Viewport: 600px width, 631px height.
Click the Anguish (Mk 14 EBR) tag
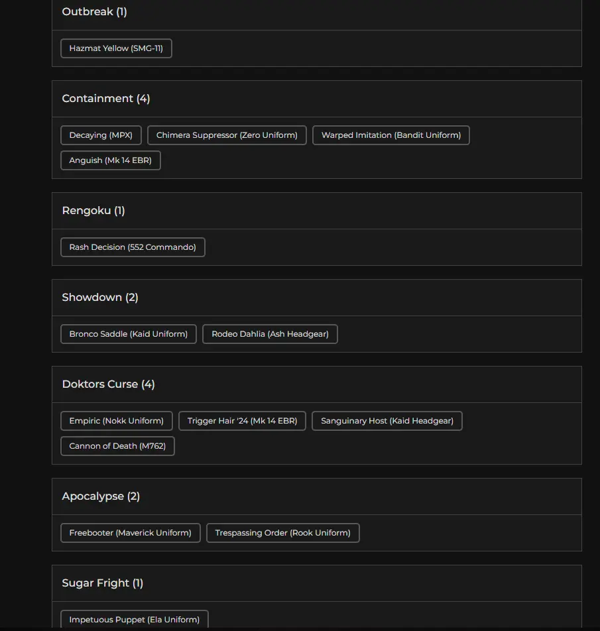coord(110,160)
